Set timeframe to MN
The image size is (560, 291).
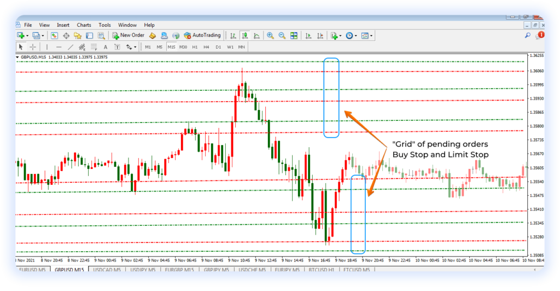[x=241, y=47]
